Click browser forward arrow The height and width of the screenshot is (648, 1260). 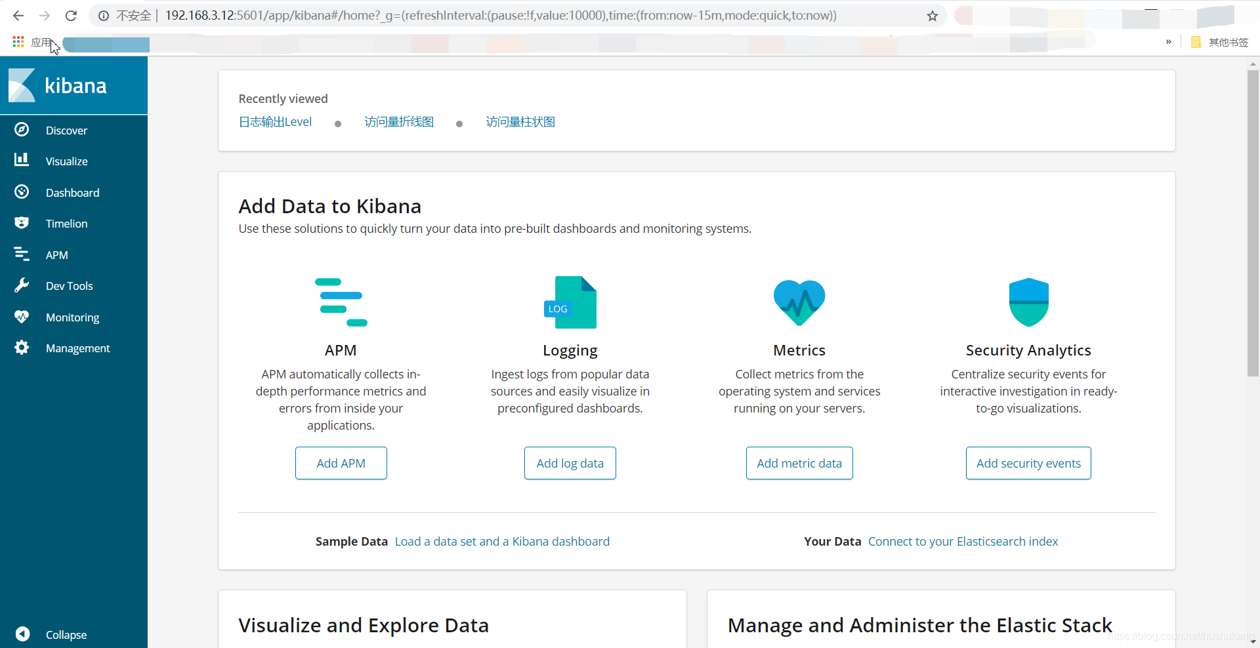coord(45,16)
